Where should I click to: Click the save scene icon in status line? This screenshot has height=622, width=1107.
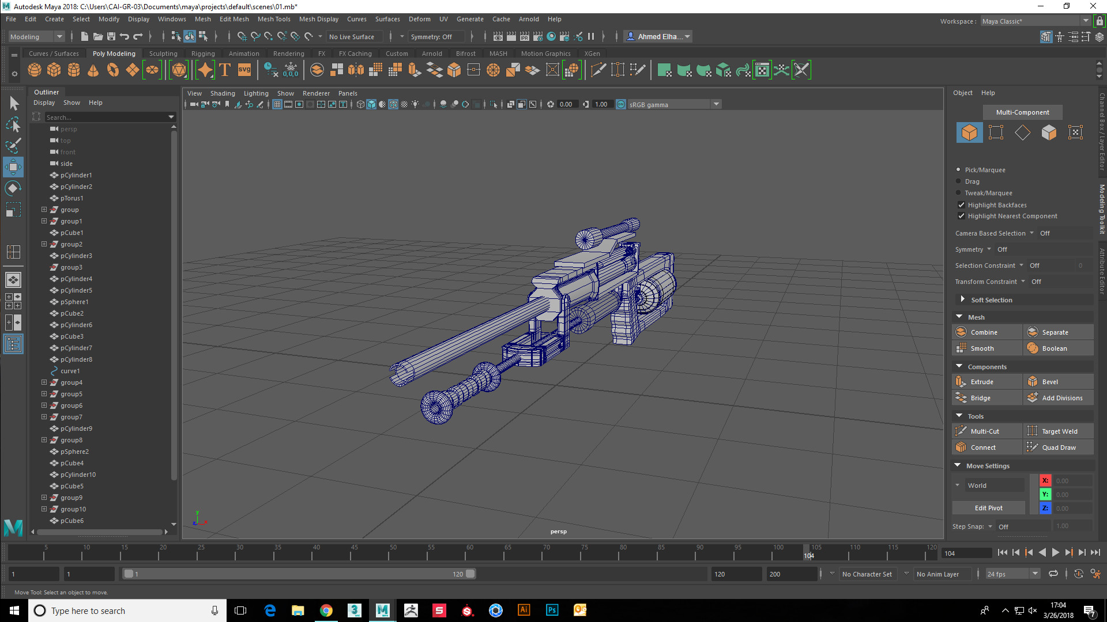click(111, 37)
